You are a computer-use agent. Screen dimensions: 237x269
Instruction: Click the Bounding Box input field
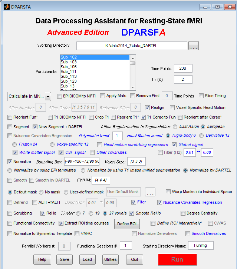[x=82, y=162]
